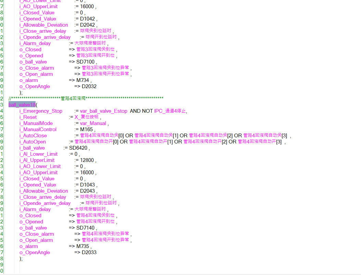Click the M734 alarm output address
The image size is (361, 275).
[82, 80]
